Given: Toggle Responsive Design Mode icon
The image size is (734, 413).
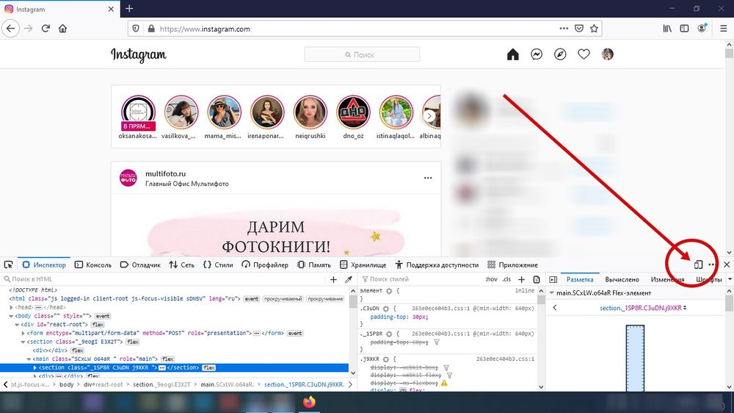Looking at the screenshot, I should [x=698, y=265].
